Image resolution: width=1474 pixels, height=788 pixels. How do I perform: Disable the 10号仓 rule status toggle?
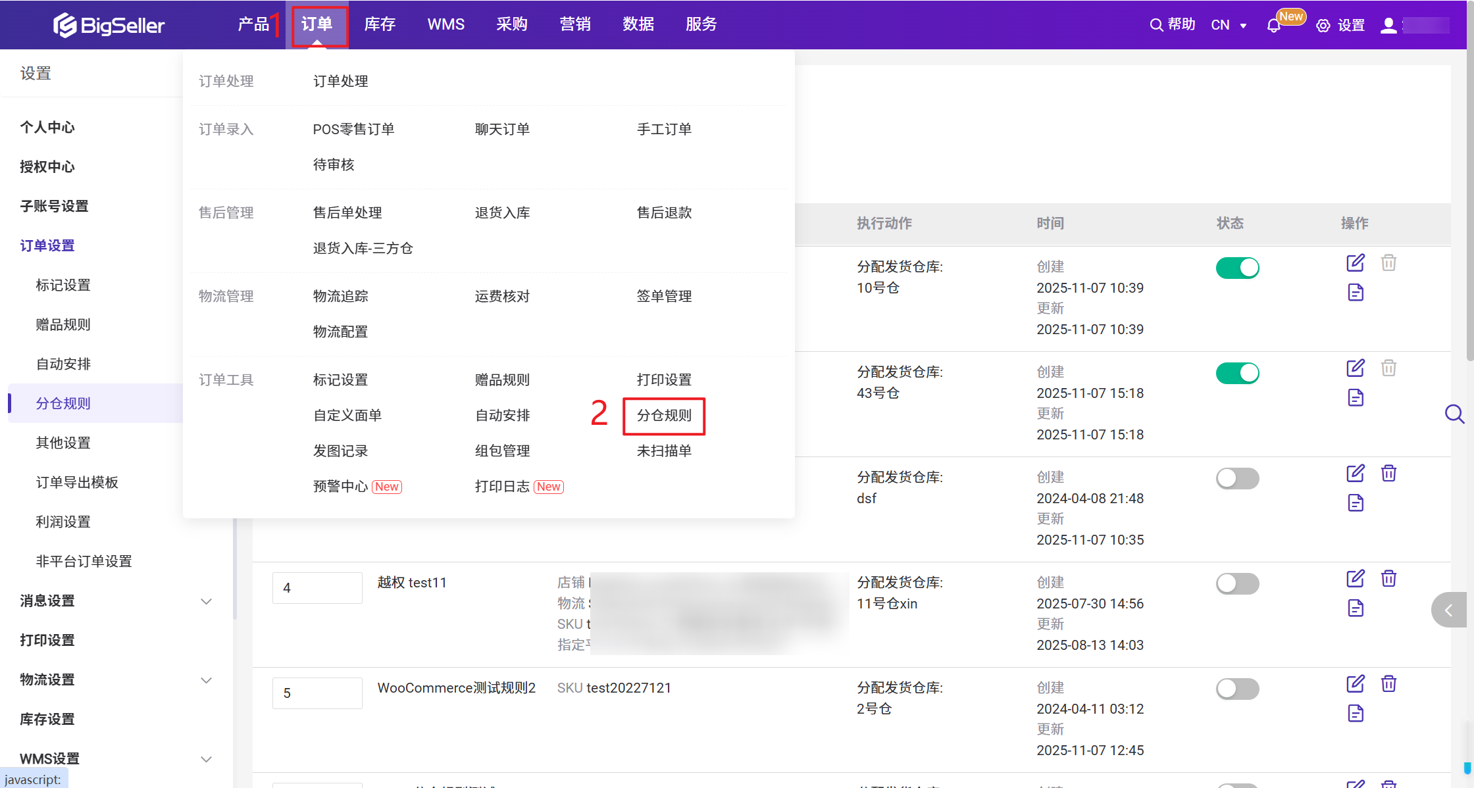pos(1237,268)
